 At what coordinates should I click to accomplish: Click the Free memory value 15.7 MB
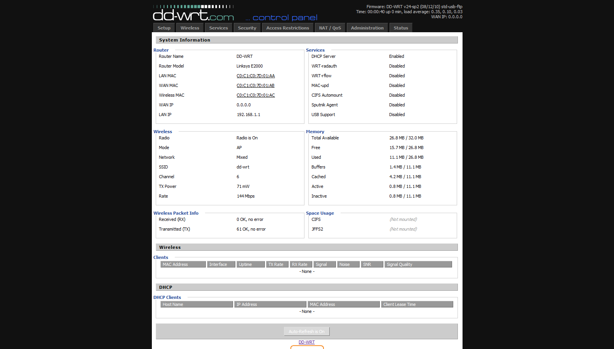(x=407, y=148)
